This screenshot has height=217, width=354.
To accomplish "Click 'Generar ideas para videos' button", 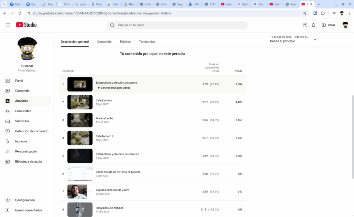I will pos(114,88).
